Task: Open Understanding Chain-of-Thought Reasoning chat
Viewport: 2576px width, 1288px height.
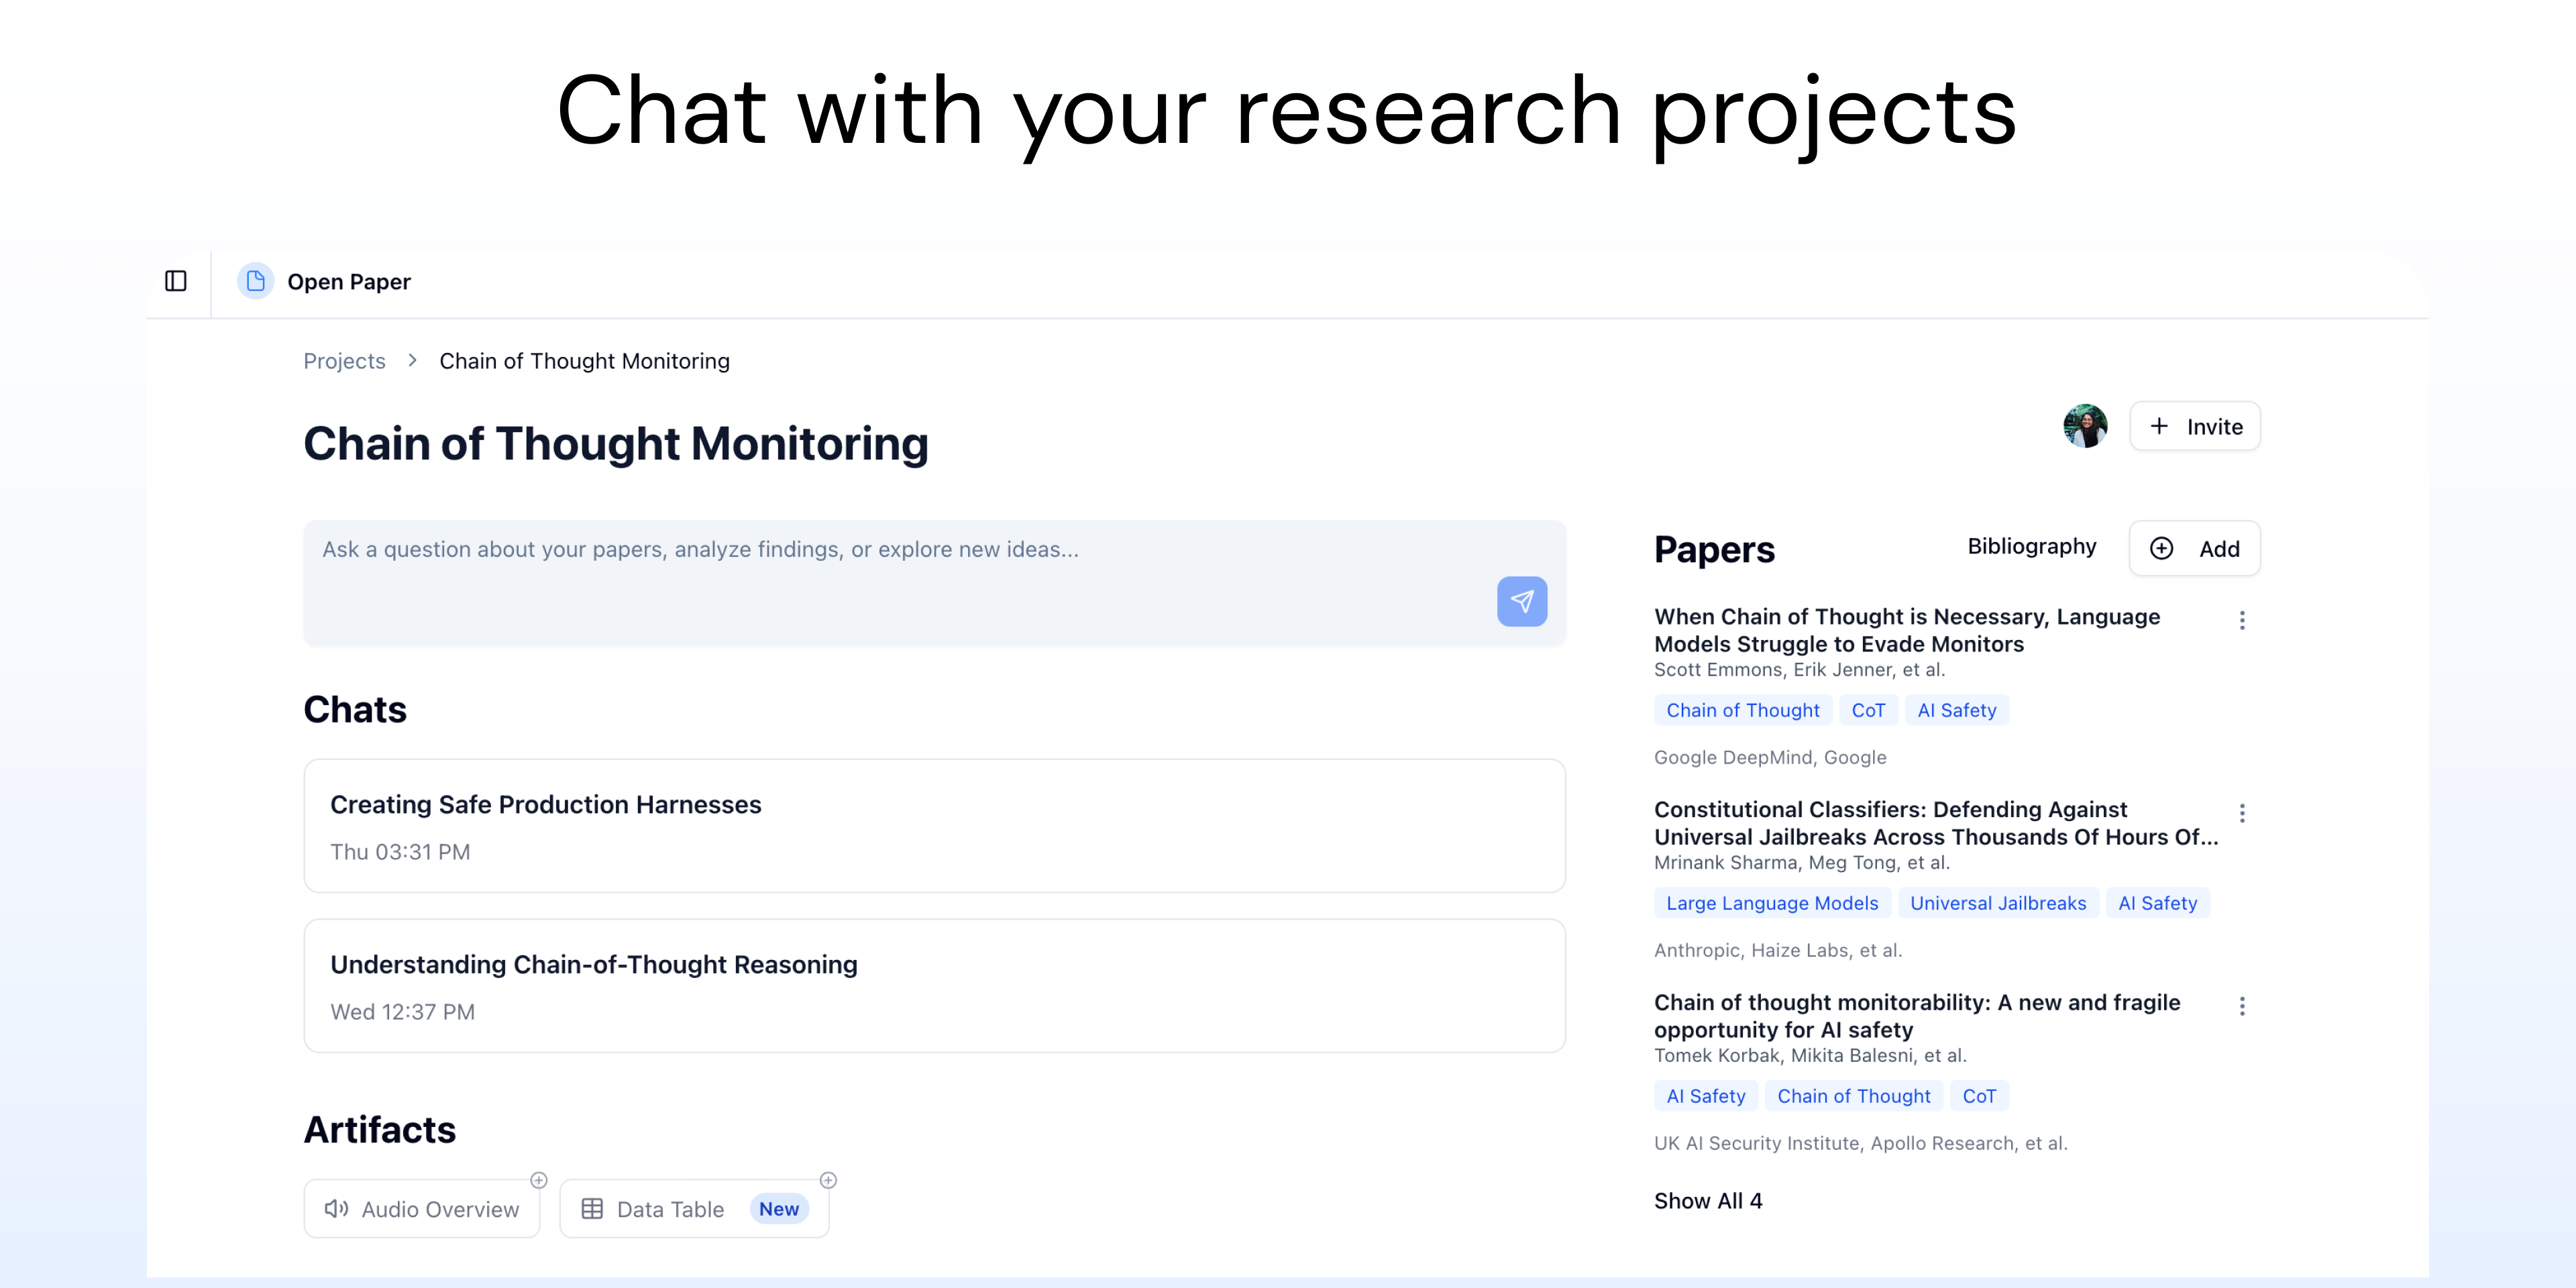Action: click(934, 985)
